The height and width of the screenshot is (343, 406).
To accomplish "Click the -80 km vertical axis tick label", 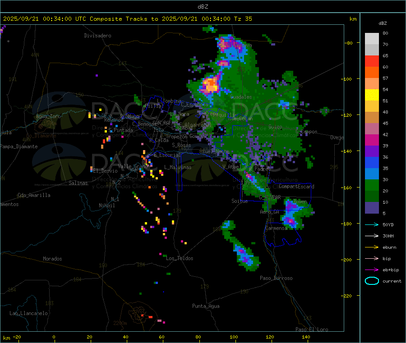I will (348, 43).
